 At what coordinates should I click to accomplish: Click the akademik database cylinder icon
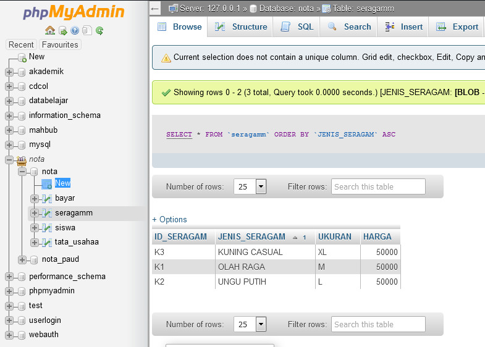(x=22, y=72)
